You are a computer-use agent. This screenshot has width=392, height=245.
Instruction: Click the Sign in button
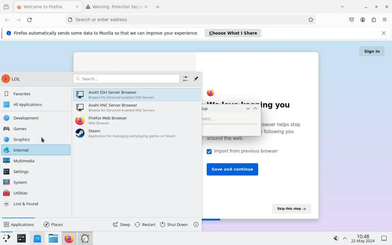[x=372, y=51]
